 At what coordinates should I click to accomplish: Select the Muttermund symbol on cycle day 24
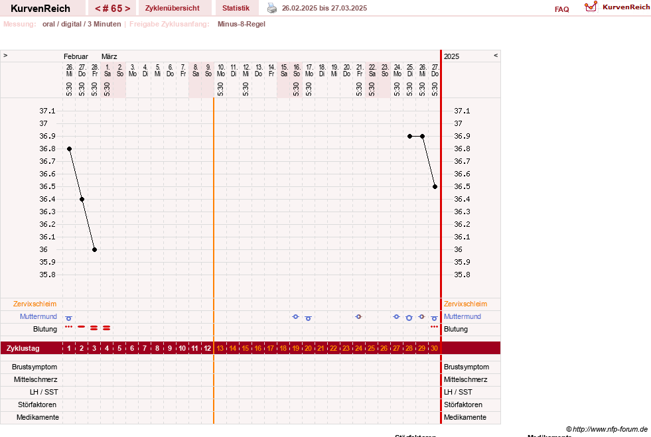(359, 317)
